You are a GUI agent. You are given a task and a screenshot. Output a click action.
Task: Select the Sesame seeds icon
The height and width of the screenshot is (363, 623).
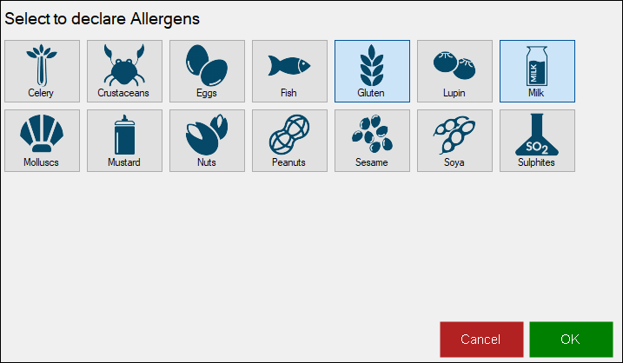click(x=372, y=134)
